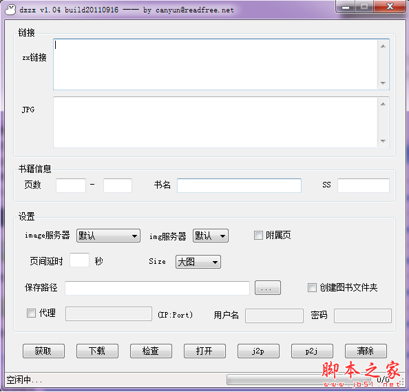Click the 空闲中... status text
Viewport: 409px width, 392px height.
24,380
